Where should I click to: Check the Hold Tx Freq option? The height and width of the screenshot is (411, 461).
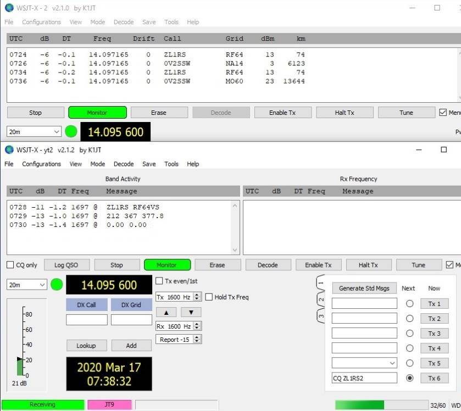[x=209, y=297]
